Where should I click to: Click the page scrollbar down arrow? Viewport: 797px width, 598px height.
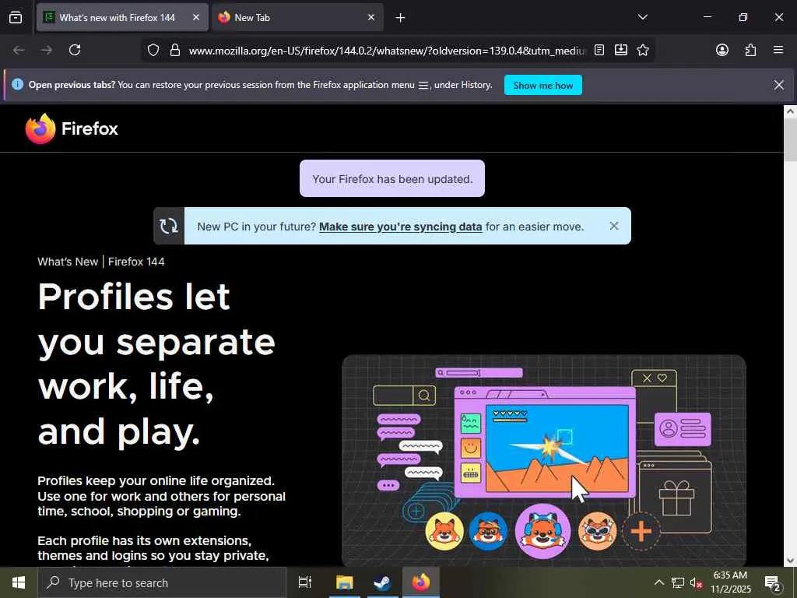[791, 560]
